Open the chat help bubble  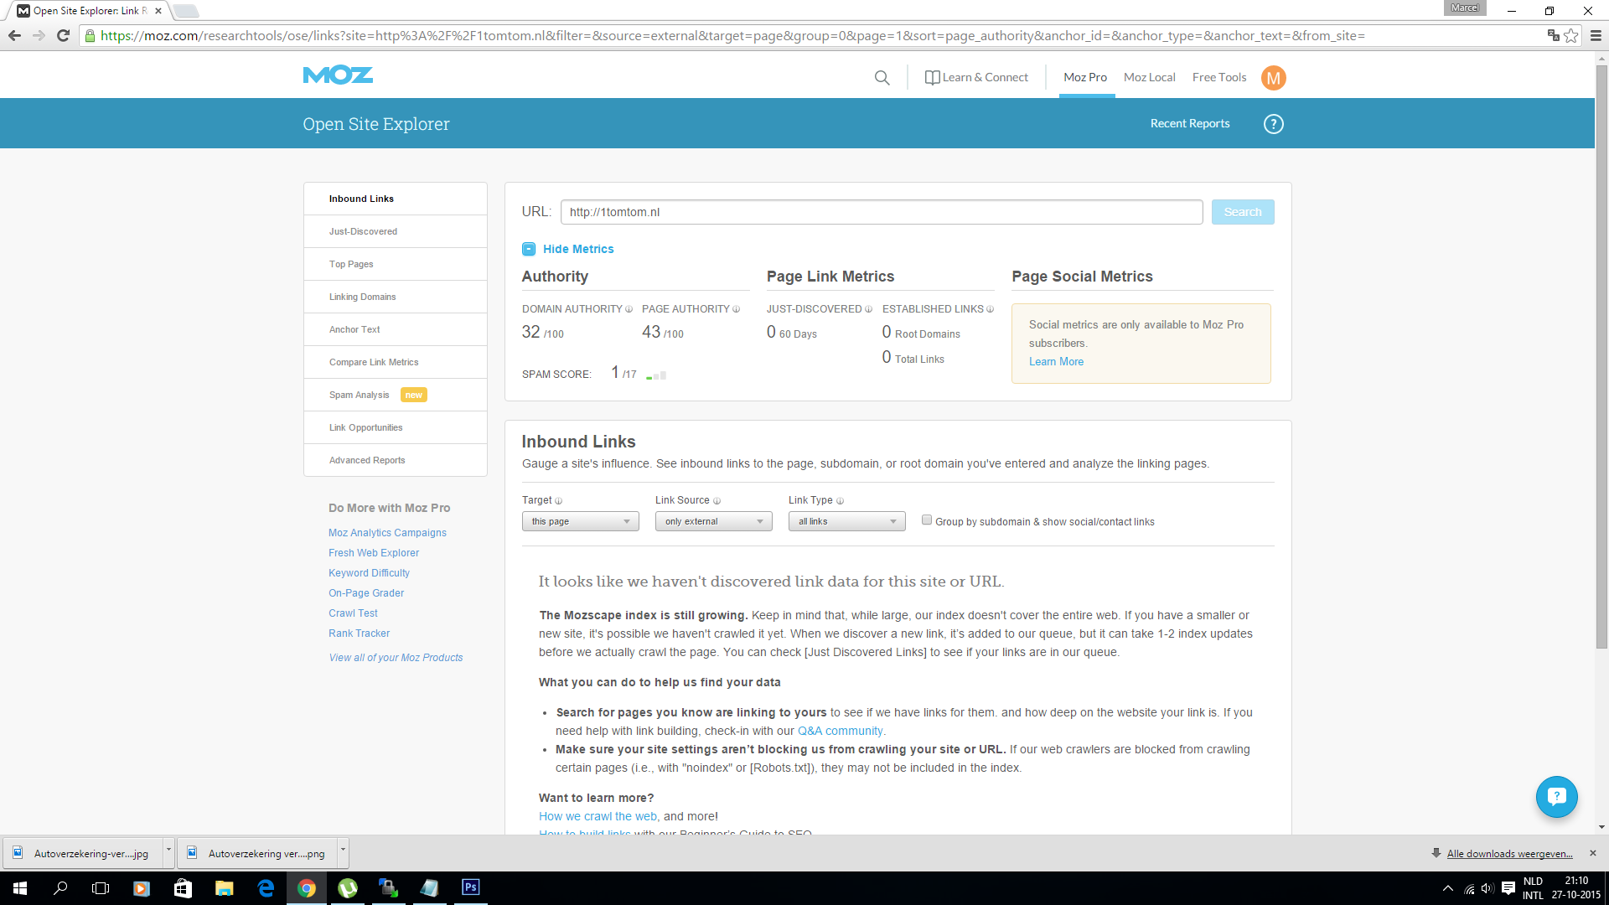[x=1556, y=796]
